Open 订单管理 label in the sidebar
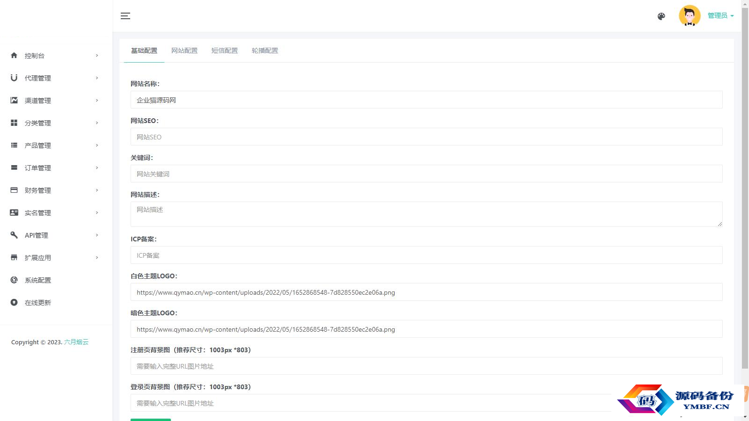Viewport: 749px width, 421px height. pyautogui.click(x=38, y=168)
